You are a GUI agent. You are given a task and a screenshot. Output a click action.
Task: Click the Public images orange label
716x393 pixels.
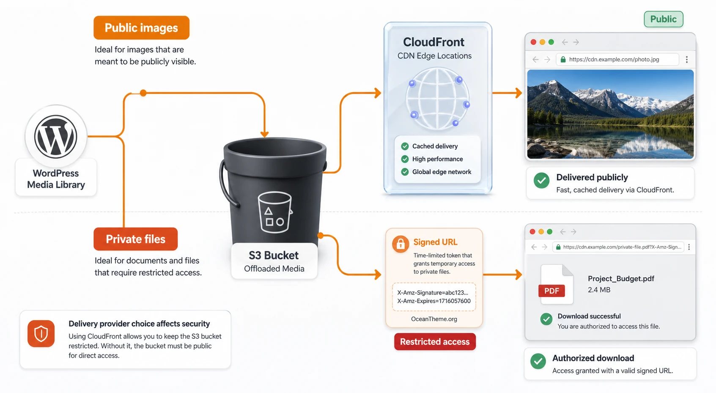(141, 28)
